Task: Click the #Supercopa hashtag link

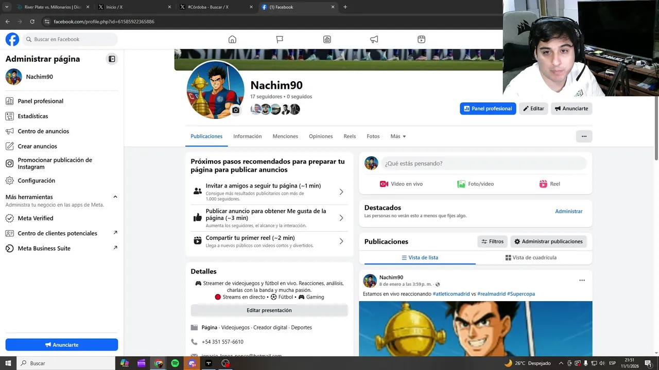Action: tap(521, 294)
